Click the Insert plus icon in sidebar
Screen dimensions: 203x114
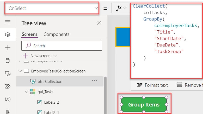[8, 48]
